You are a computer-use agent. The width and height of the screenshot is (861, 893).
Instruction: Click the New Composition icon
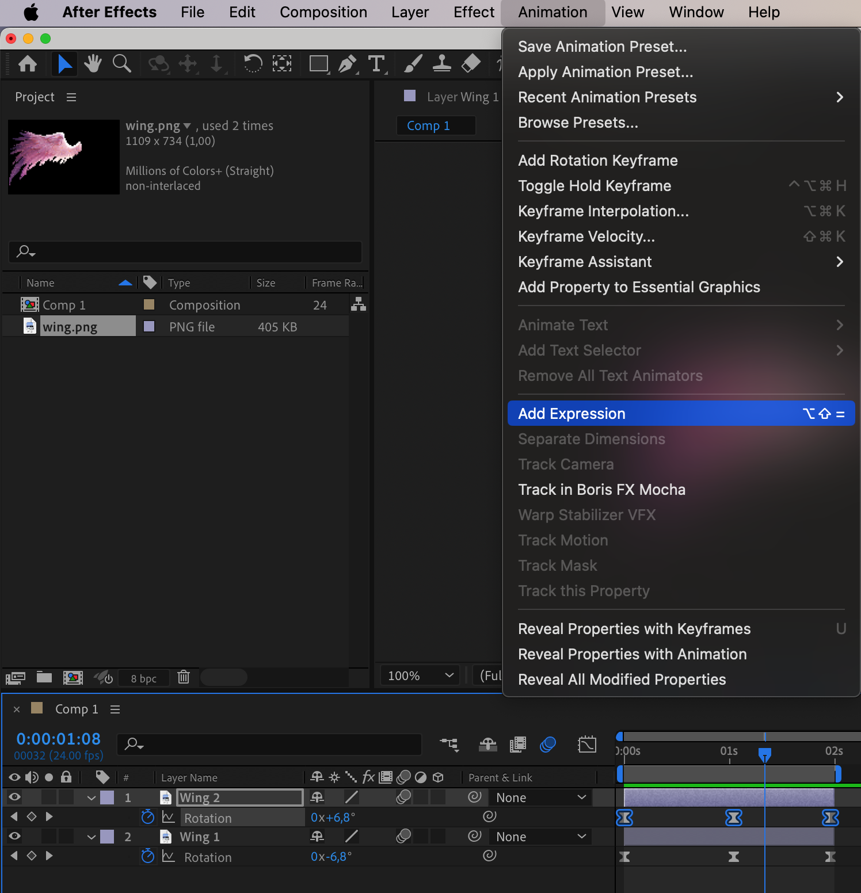point(73,677)
